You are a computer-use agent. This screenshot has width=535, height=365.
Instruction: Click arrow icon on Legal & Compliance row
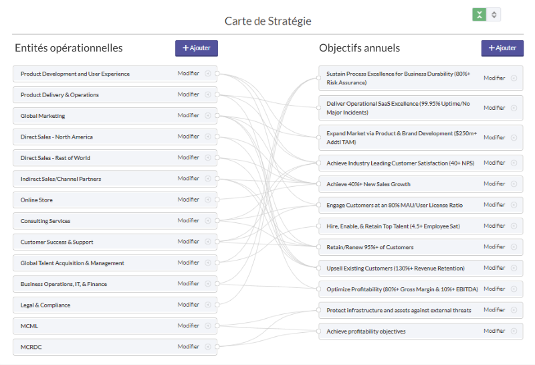208,305
